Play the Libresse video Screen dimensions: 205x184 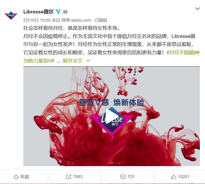[111, 116]
